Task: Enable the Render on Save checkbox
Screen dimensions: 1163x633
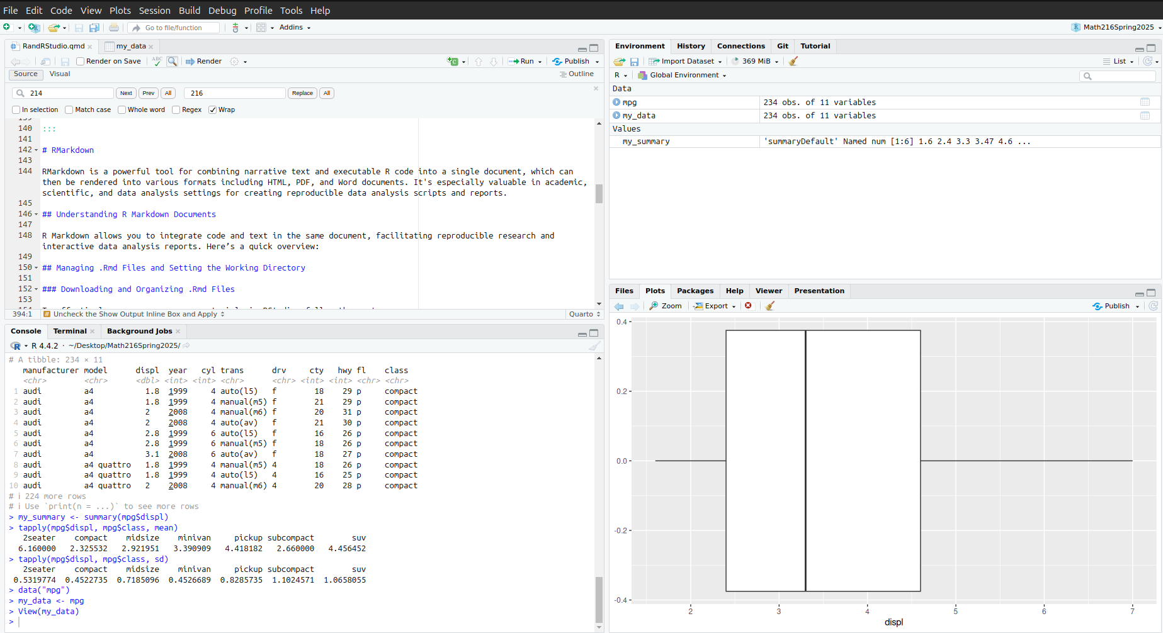Action: click(81, 61)
